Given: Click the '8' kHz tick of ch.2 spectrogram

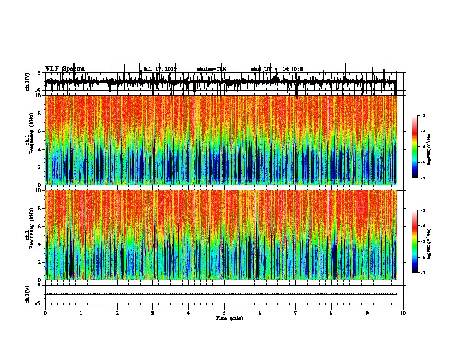Looking at the screenshot, I should pos(40,209).
